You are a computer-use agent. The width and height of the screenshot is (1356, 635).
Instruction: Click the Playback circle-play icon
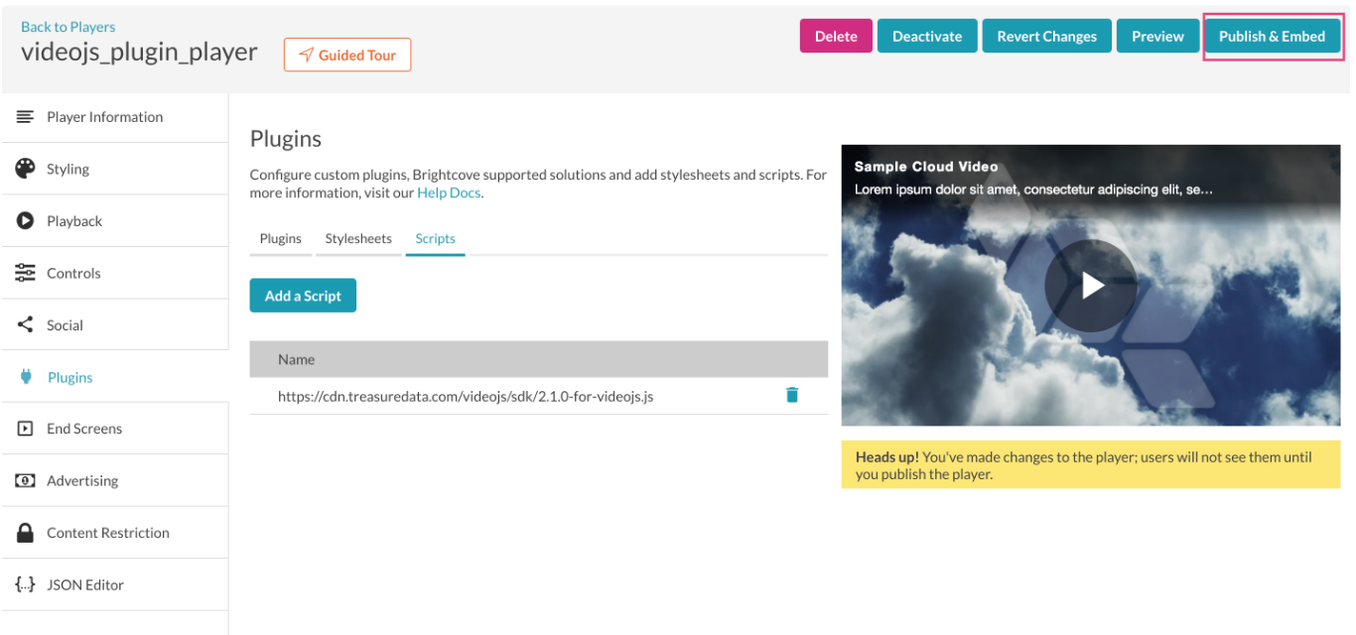pos(25,221)
